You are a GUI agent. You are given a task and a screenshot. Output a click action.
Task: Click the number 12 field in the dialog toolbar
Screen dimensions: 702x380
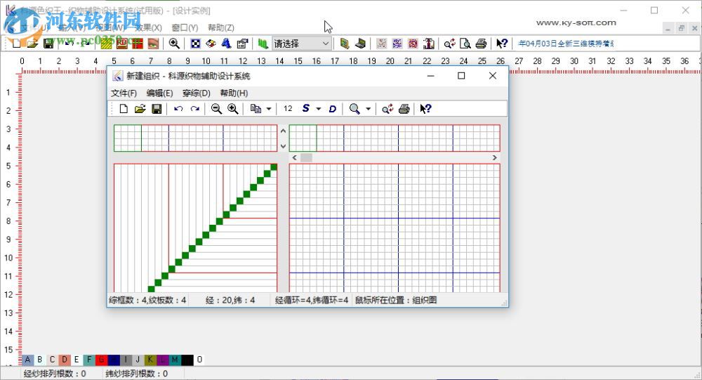coord(288,108)
